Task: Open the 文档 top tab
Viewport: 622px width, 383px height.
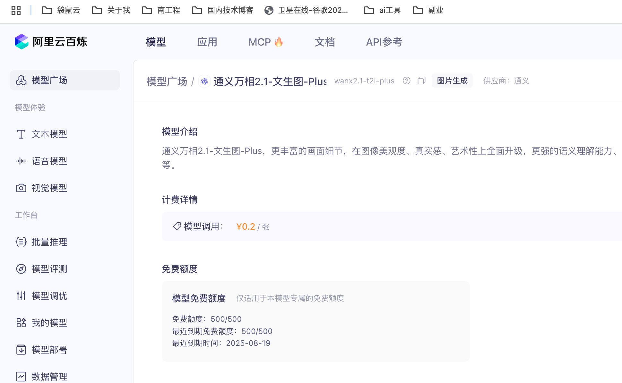Action: pos(325,42)
